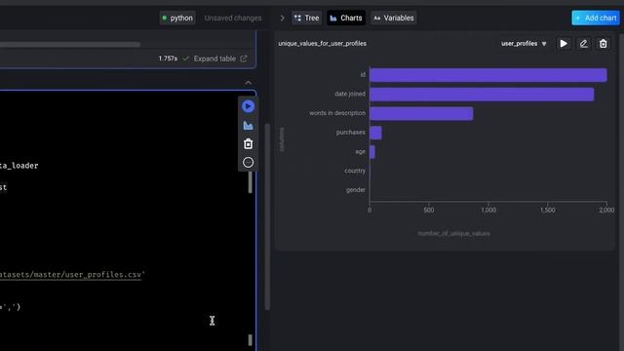Click the Unsaved changes label
The height and width of the screenshot is (351, 624).
point(233,18)
